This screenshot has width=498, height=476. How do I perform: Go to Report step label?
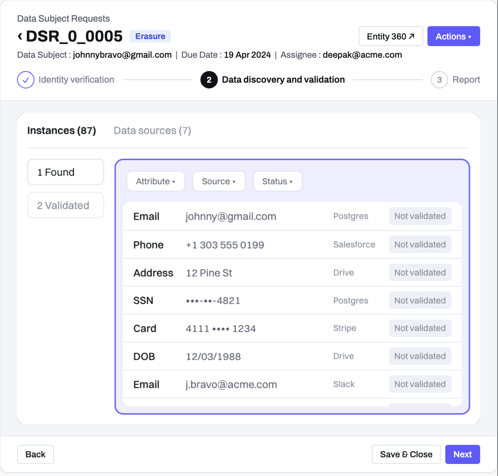[x=466, y=80]
